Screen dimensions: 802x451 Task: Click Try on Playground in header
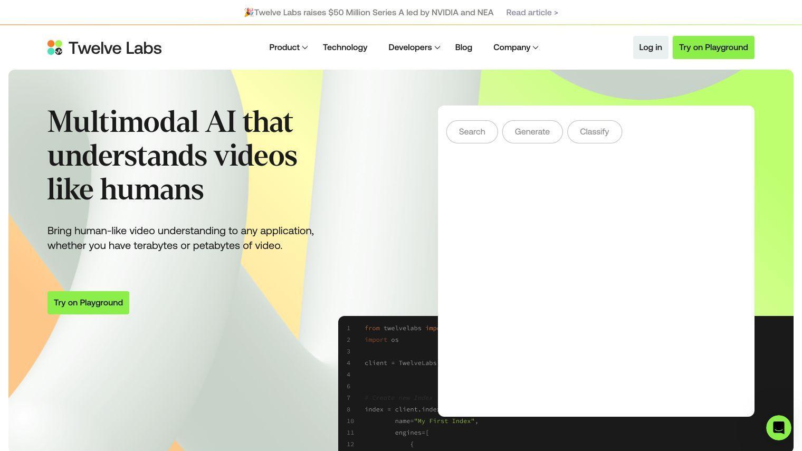click(x=713, y=47)
